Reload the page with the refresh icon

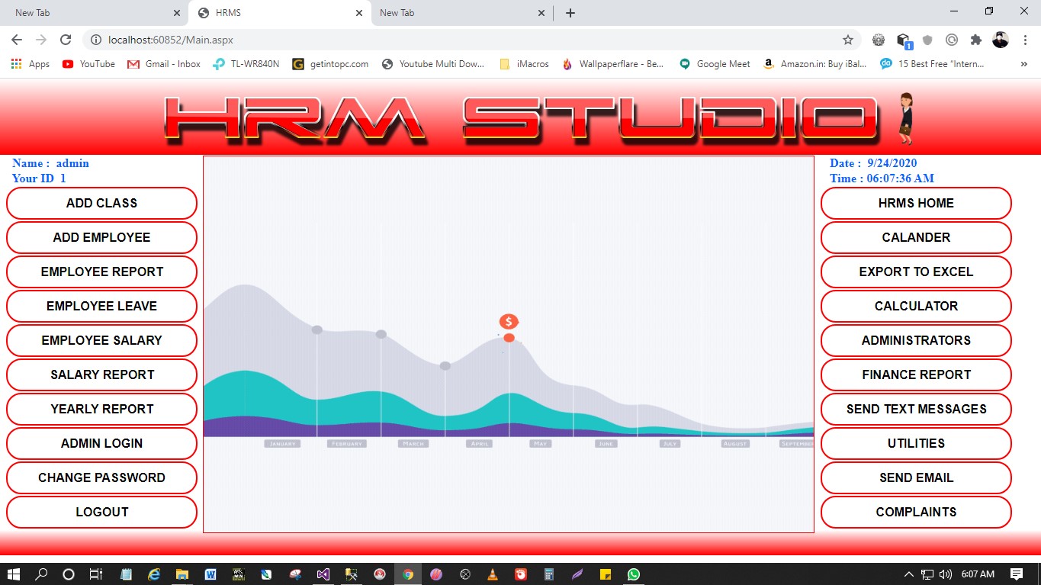coord(66,40)
